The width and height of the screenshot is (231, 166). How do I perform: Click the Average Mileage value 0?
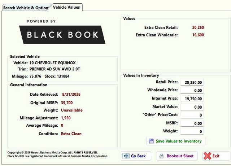click(62, 125)
